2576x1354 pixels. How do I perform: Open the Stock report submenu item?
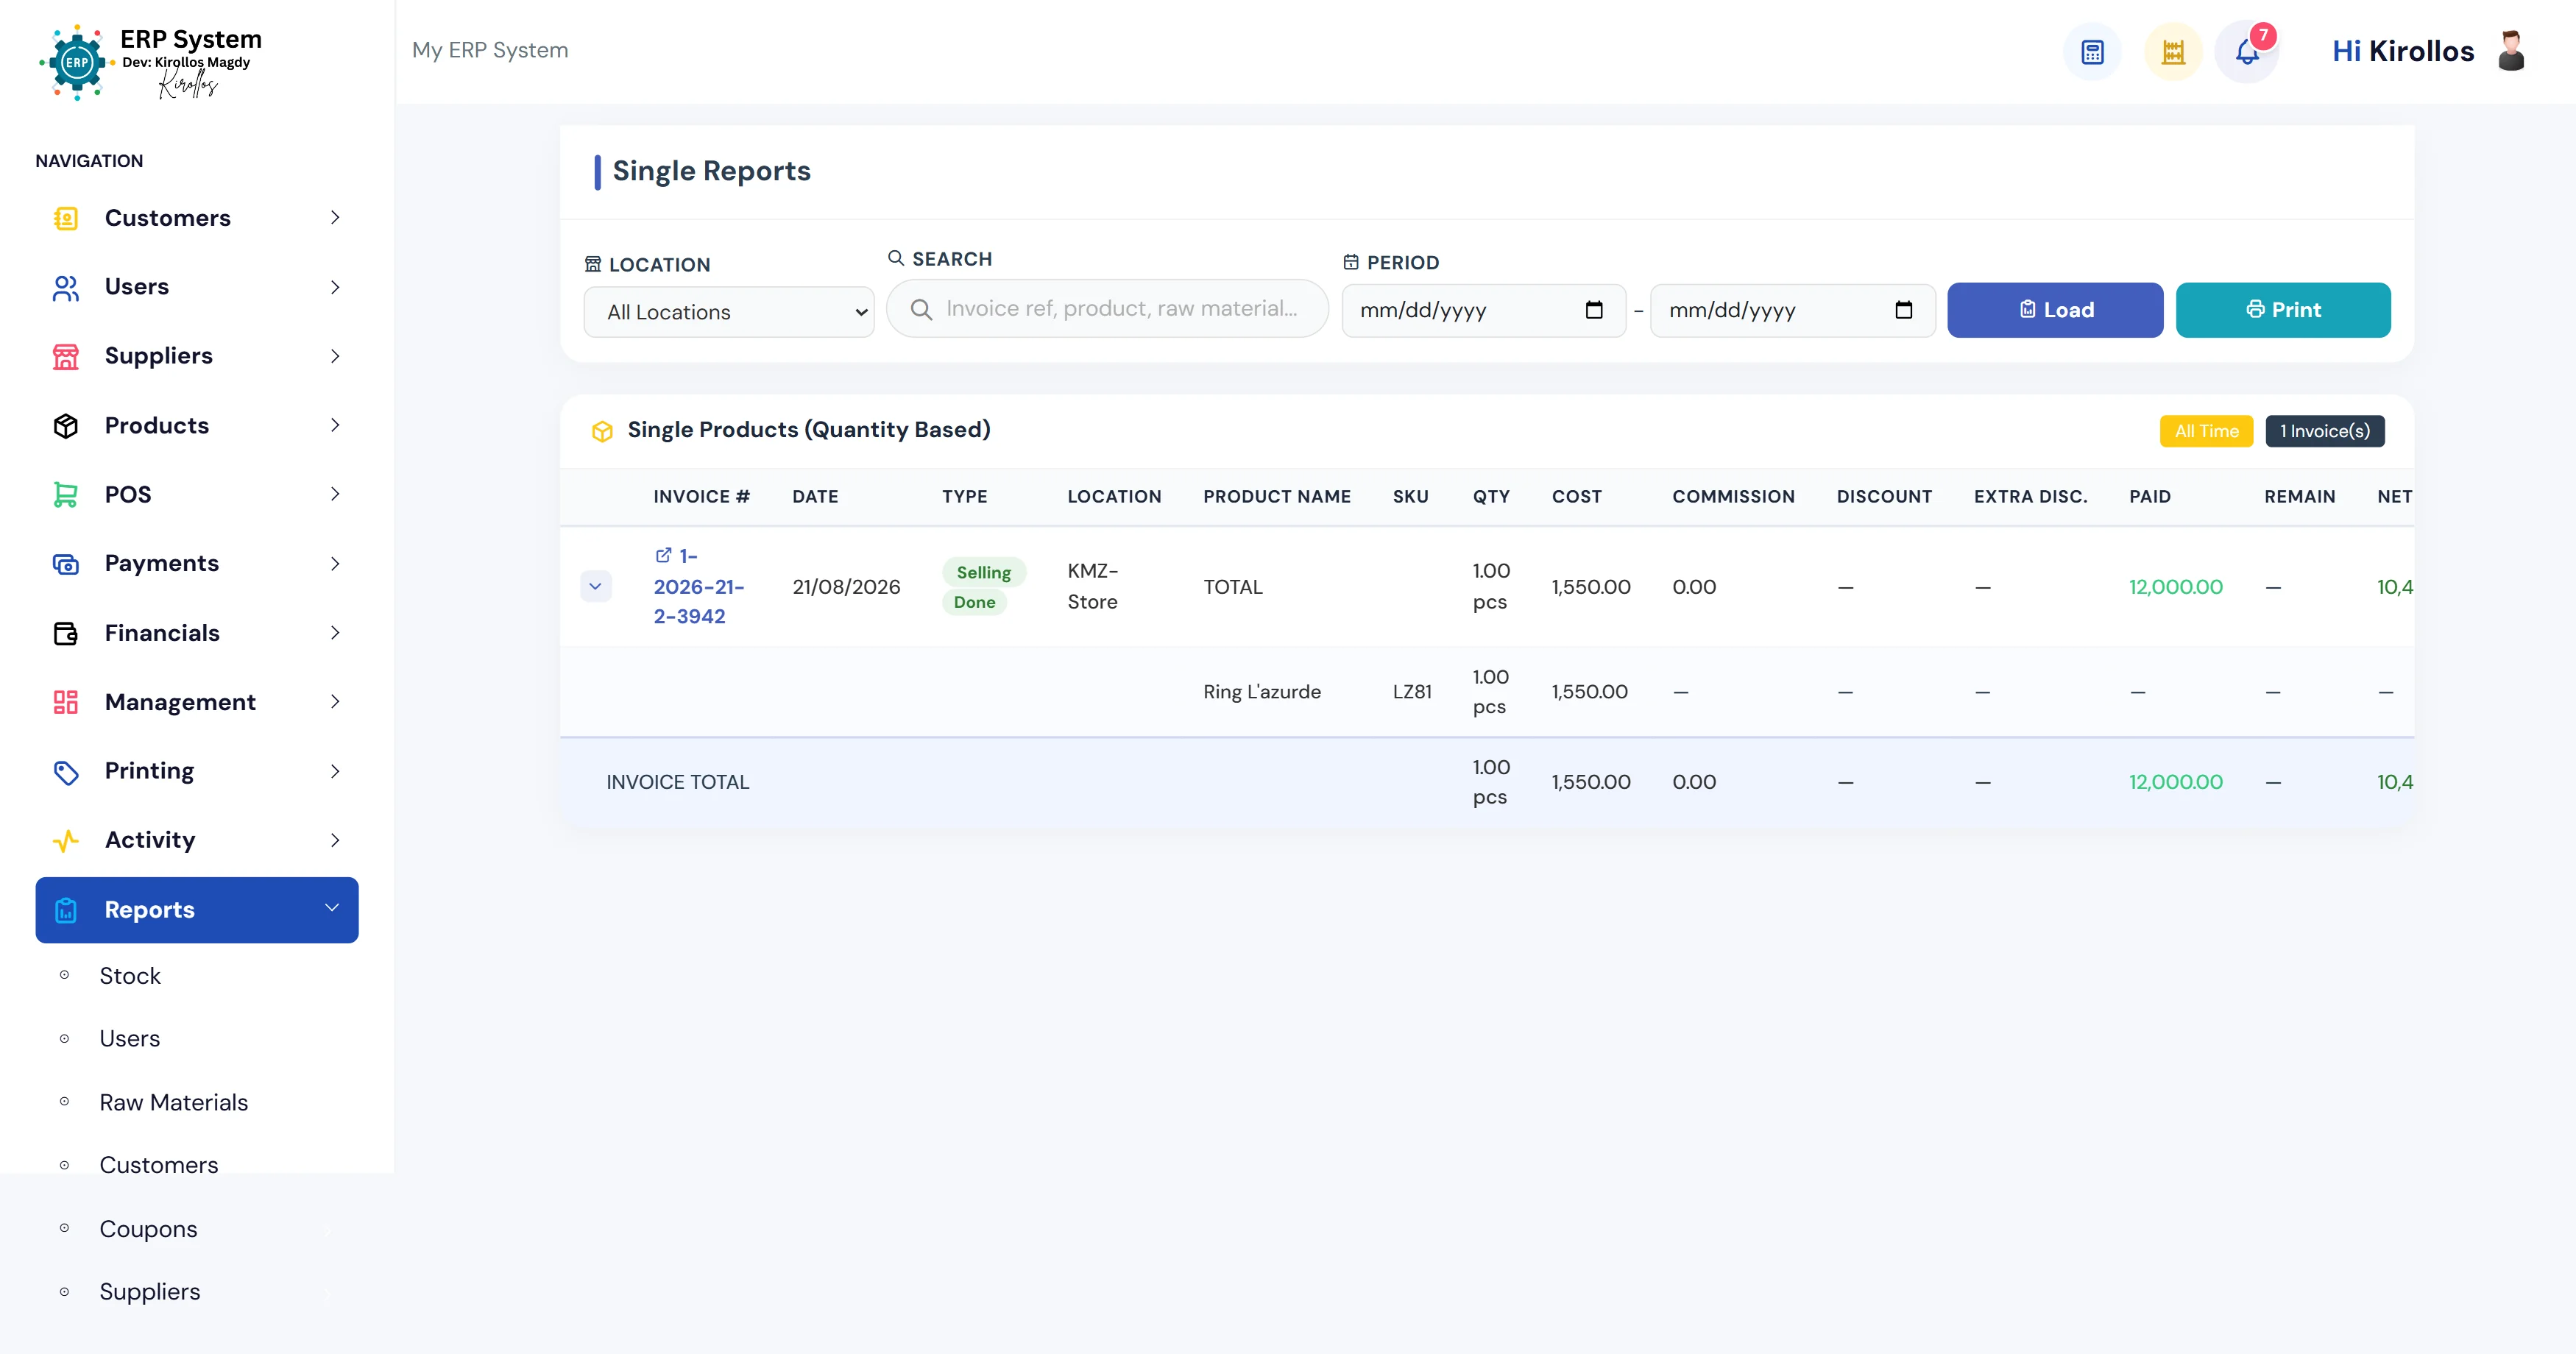point(130,976)
